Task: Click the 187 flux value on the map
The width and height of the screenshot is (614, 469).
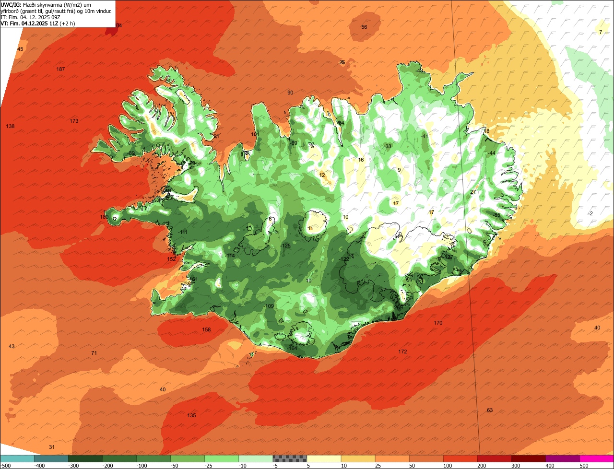Action: tap(60, 70)
